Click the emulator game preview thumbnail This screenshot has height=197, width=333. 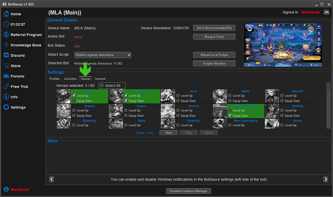[283, 45]
